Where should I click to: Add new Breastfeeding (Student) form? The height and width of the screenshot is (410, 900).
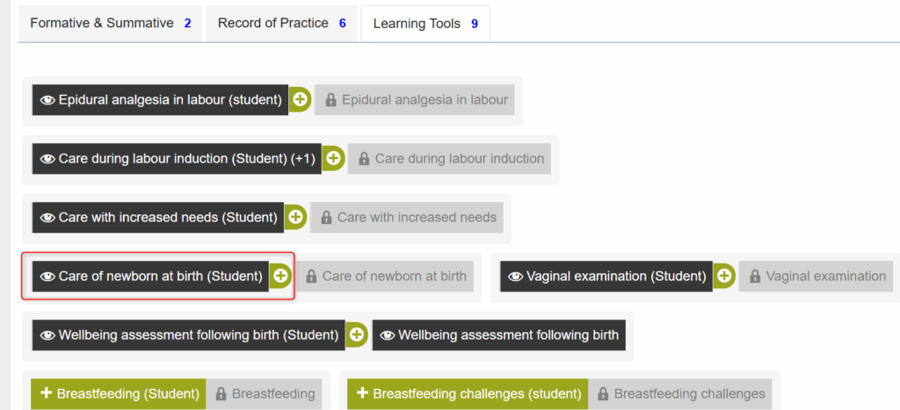118,393
